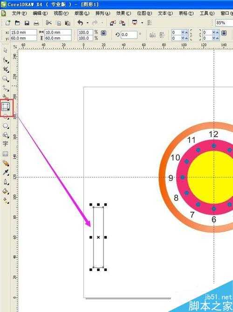The width and height of the screenshot is (233, 312).
Task: Open the zoom level 85% combo box
Action: (224, 23)
